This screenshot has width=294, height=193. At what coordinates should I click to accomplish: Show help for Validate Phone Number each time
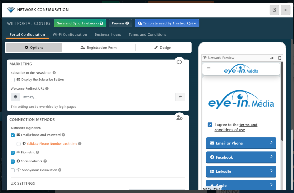[x=80, y=143]
